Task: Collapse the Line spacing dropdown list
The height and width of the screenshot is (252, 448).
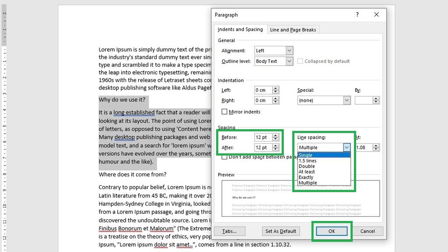Action: (x=346, y=147)
